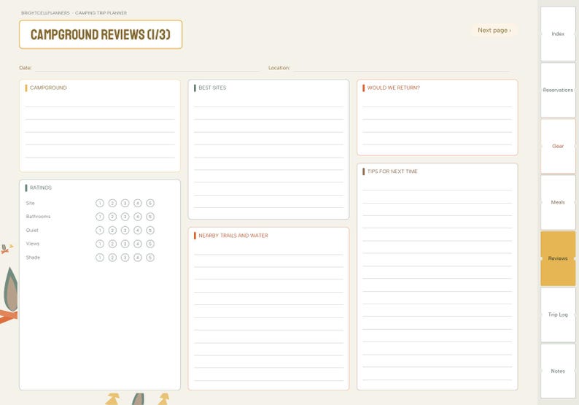Click the Quiet rating label
The width and height of the screenshot is (579, 405).
click(x=32, y=230)
